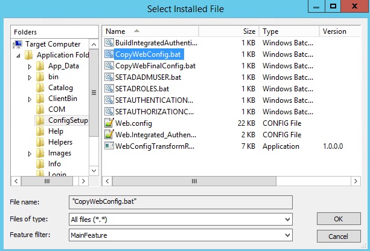Click the File name input field
370x251 pixels.
[x=180, y=201]
